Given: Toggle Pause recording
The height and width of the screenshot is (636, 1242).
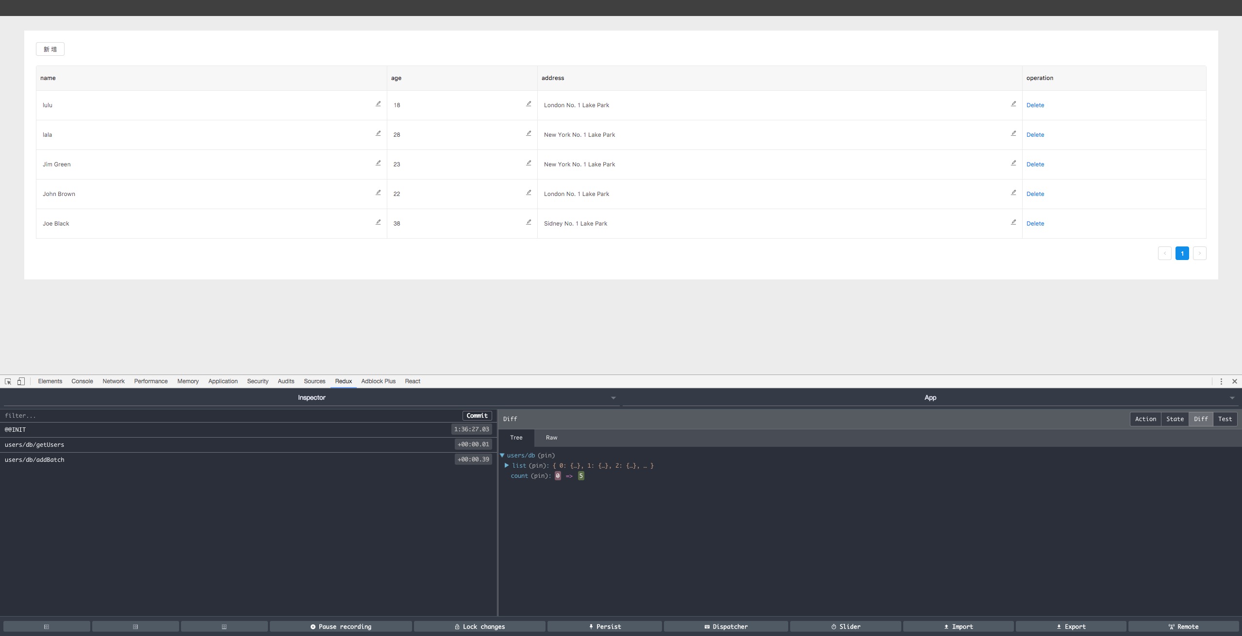Looking at the screenshot, I should click(x=341, y=627).
